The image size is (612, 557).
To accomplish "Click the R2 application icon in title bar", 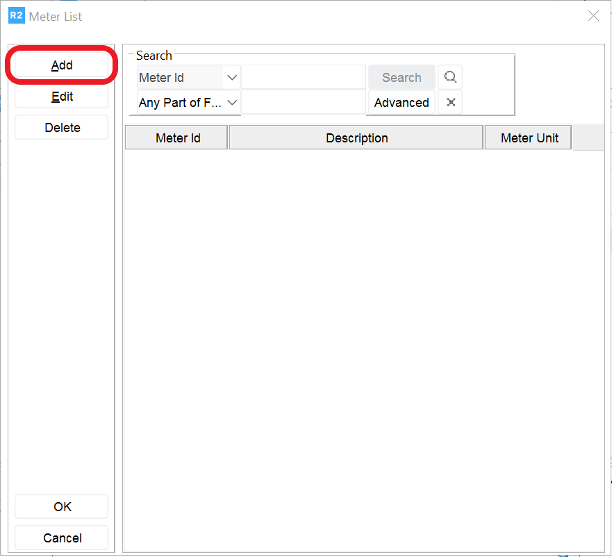I will pos(15,15).
